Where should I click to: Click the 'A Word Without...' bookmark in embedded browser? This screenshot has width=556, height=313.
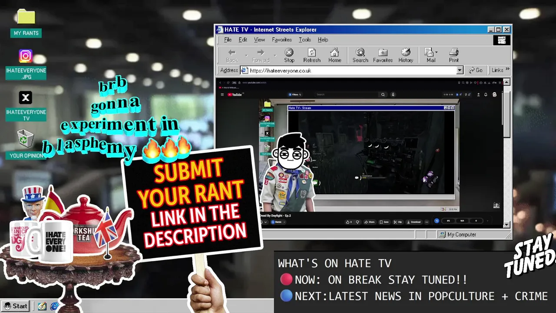click(x=229, y=87)
